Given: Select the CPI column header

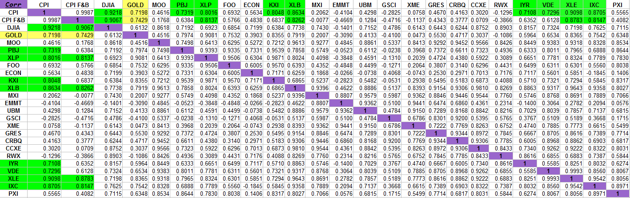Looking at the screenshot, I should tap(44, 4).
